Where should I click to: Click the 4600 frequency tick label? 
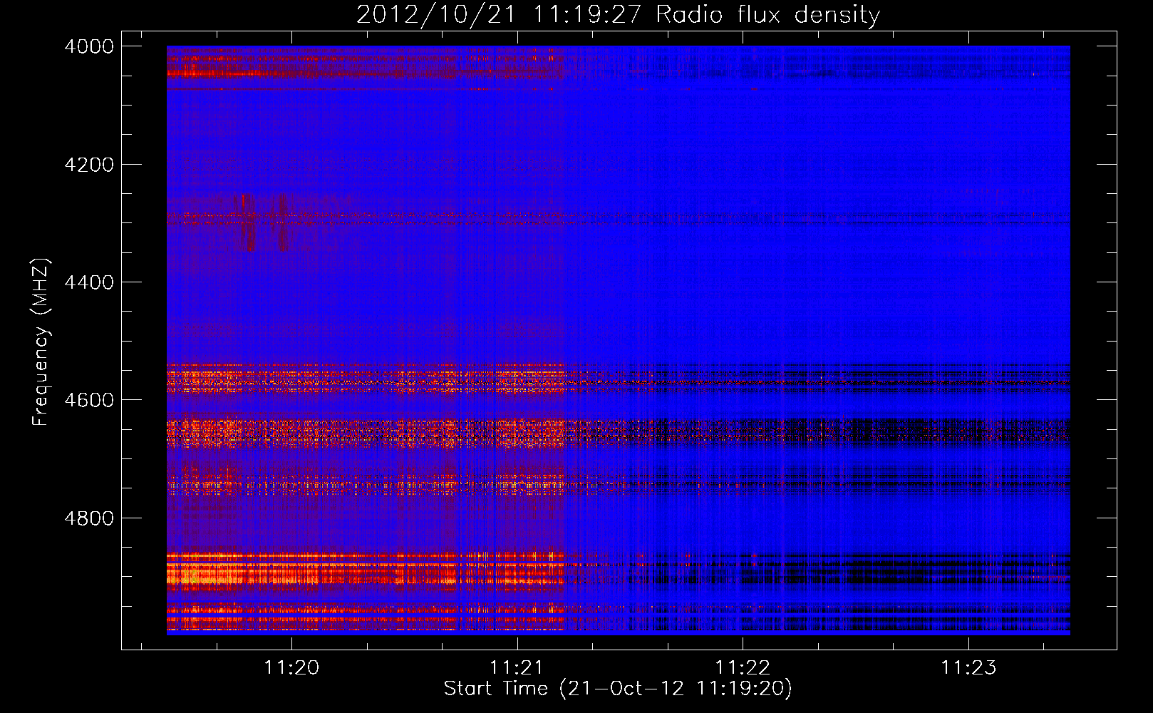click(x=89, y=400)
